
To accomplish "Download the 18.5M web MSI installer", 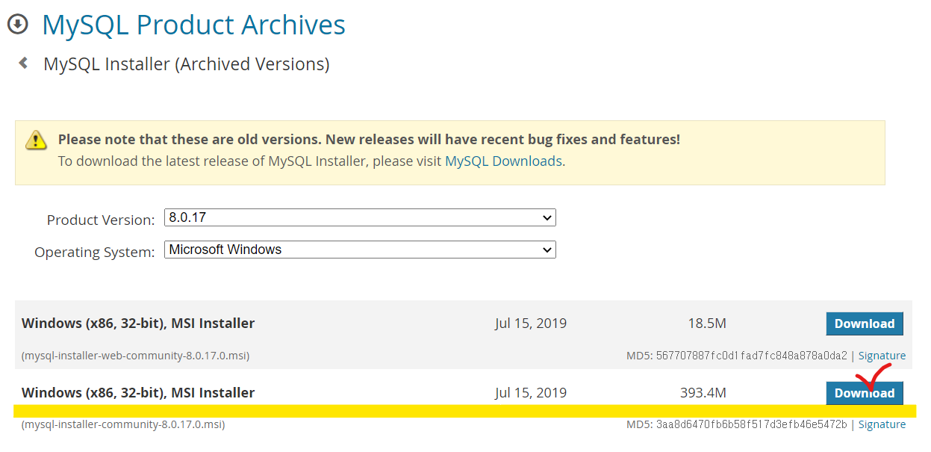I will pyautogui.click(x=865, y=323).
